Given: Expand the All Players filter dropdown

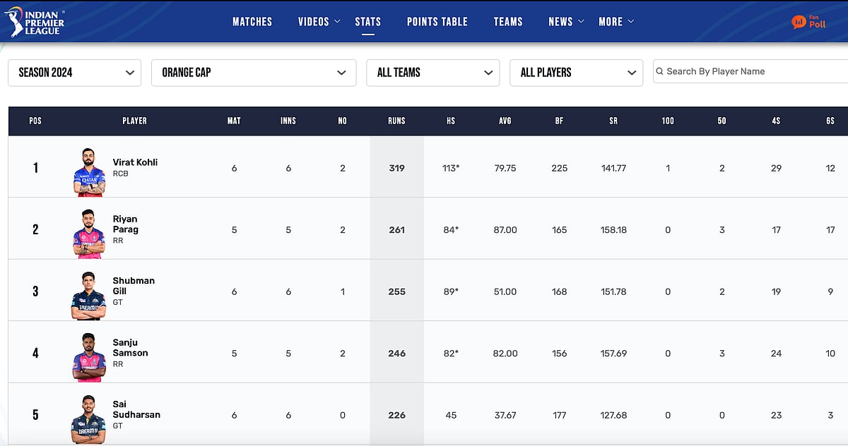Looking at the screenshot, I should point(576,73).
